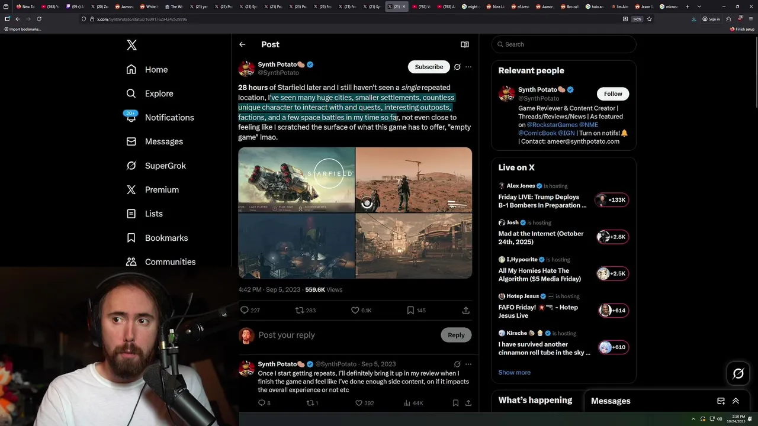
Task: Open Mad at the Internet live broadcast
Action: tap(563, 233)
